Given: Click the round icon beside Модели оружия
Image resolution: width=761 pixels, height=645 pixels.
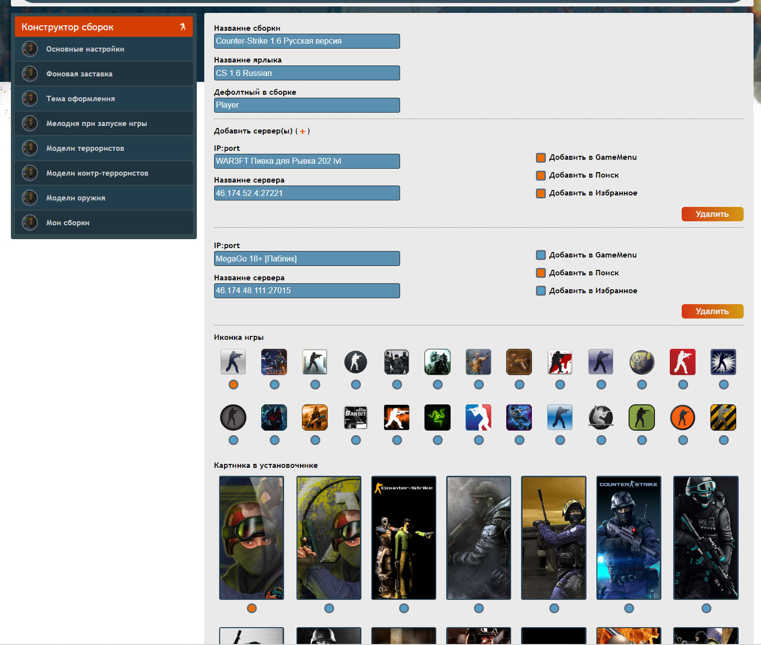Looking at the screenshot, I should pyautogui.click(x=30, y=198).
